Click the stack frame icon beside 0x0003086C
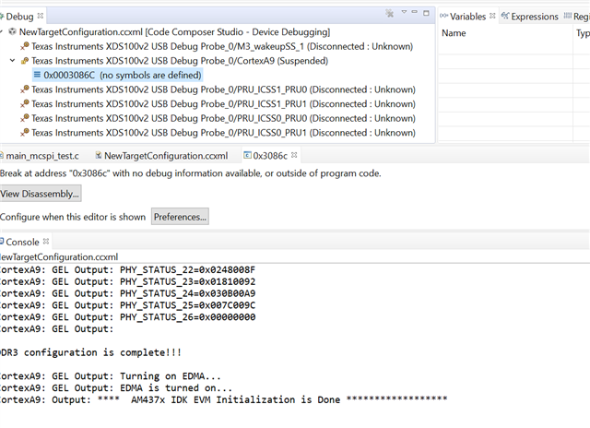Image resolution: width=590 pixels, height=428 pixels. [37, 75]
